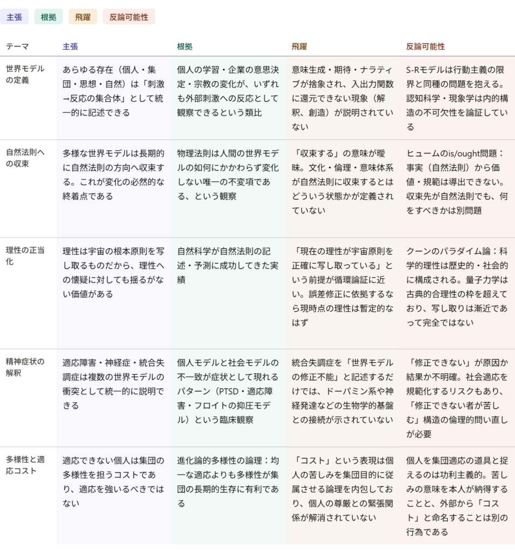Toggle the 反論可能性 legend chip
The height and width of the screenshot is (553, 515).
tap(129, 17)
